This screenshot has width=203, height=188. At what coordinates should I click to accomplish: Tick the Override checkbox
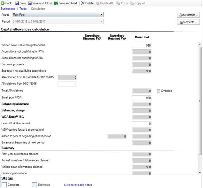coord(158,91)
